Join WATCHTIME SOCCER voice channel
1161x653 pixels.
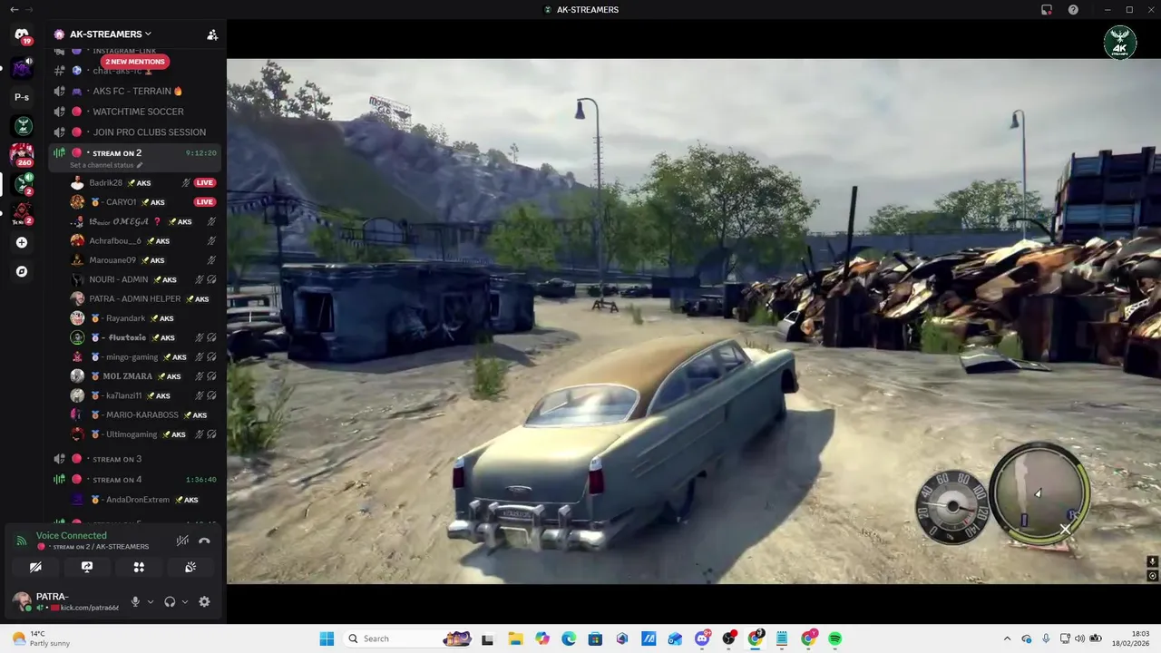pyautogui.click(x=136, y=112)
